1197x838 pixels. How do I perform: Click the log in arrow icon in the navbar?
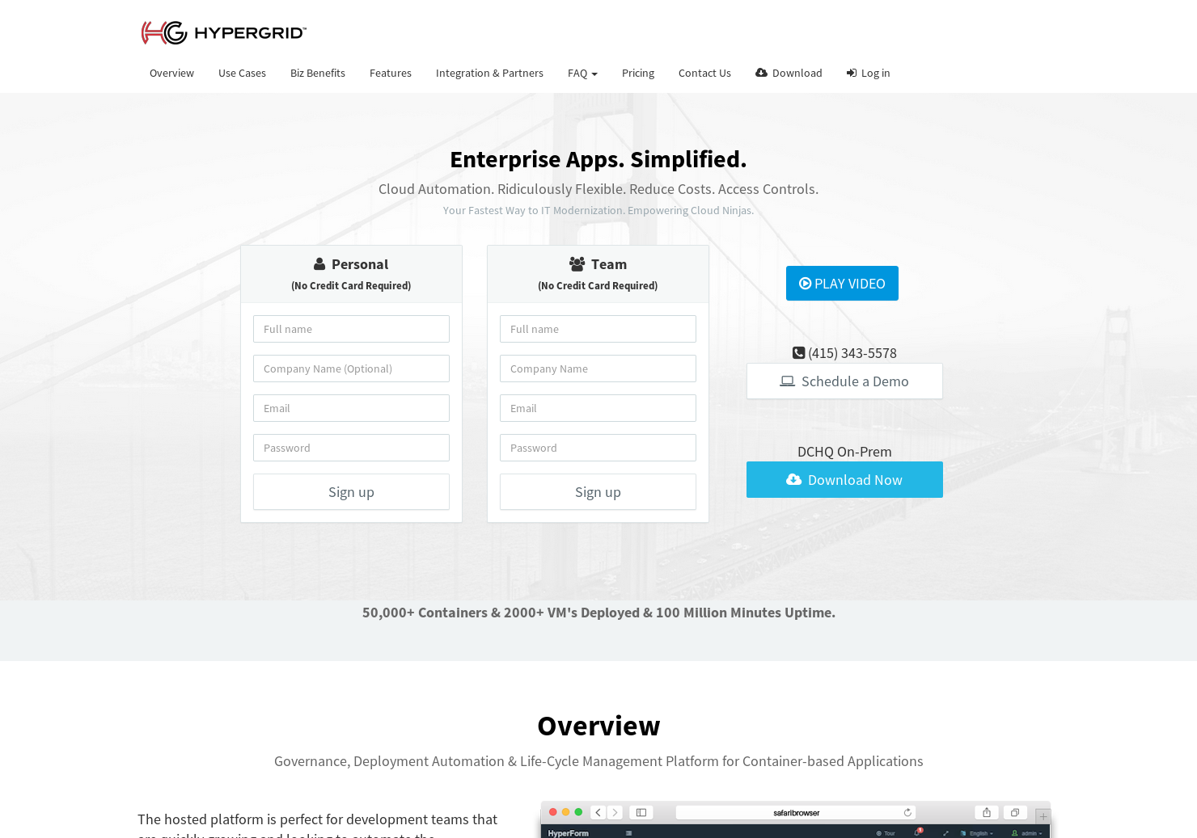click(x=851, y=73)
